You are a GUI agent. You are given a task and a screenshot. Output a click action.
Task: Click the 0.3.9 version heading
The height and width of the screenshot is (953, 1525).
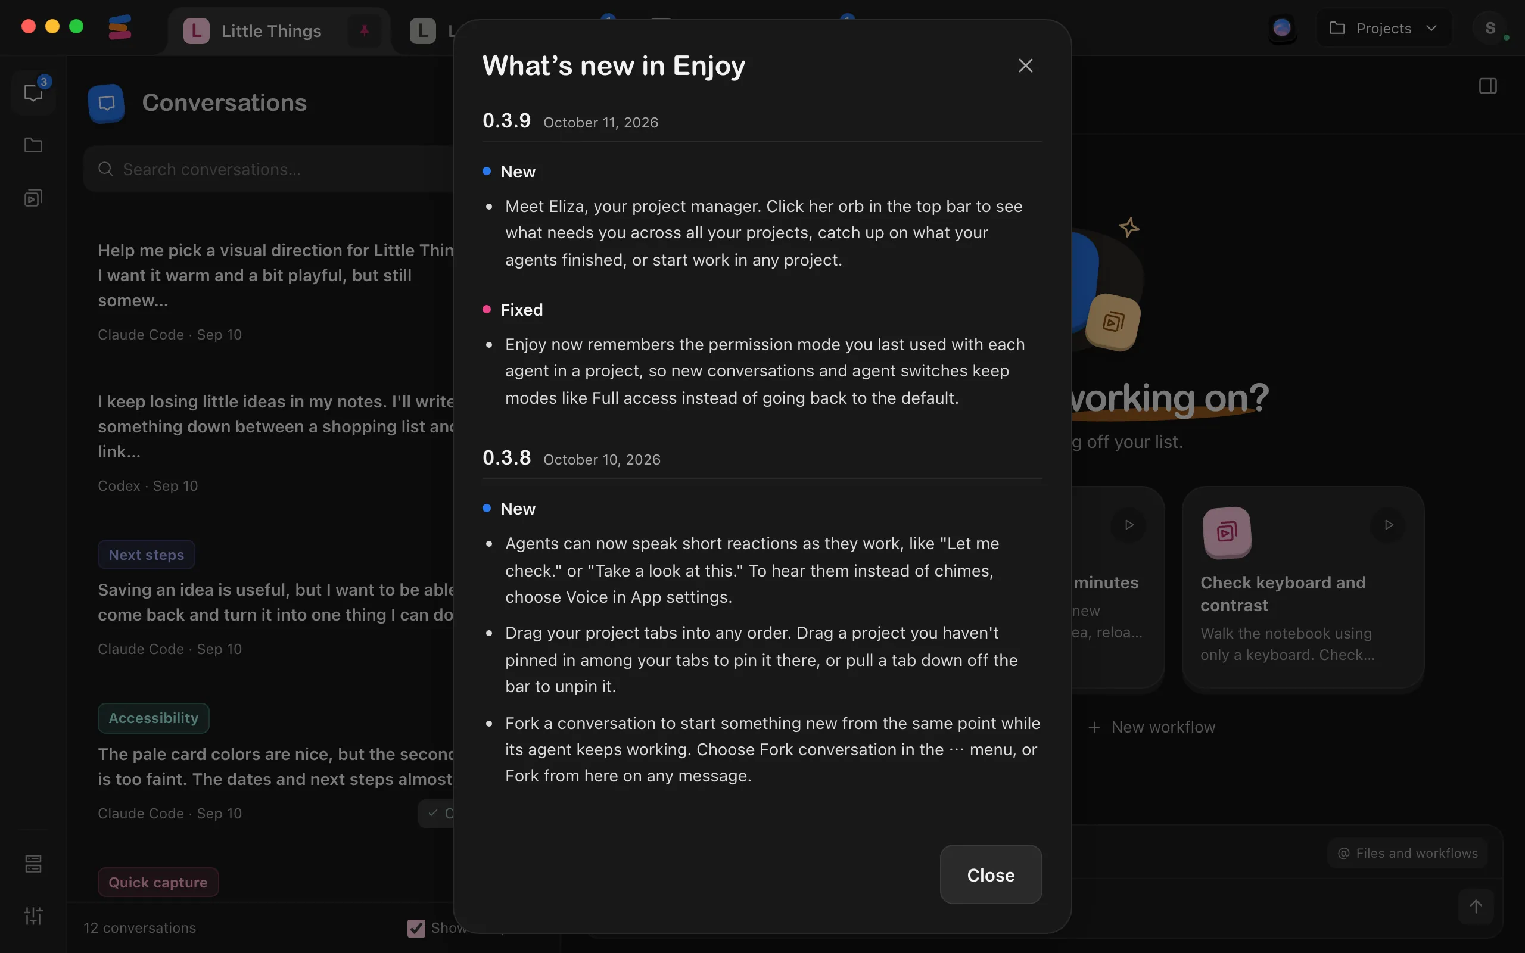click(507, 120)
